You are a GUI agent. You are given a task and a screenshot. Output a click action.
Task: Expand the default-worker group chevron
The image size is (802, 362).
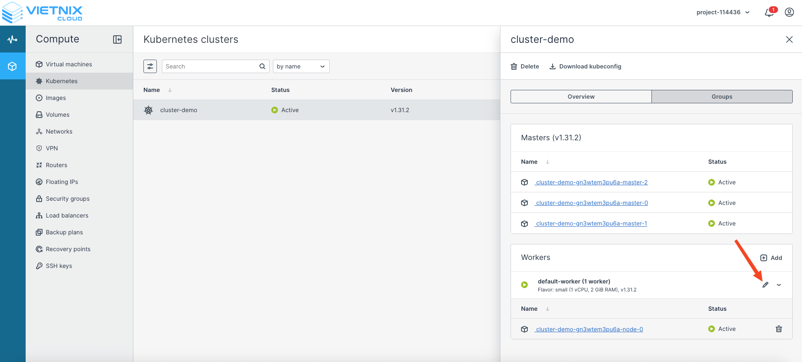[x=779, y=285]
